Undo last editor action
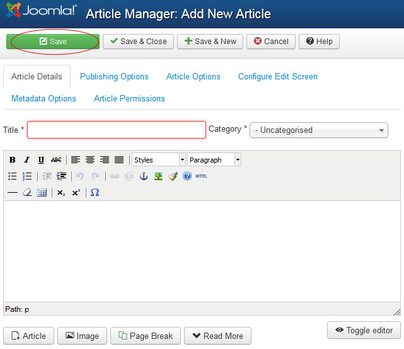Viewport: 404px width, 349px height. (80, 176)
